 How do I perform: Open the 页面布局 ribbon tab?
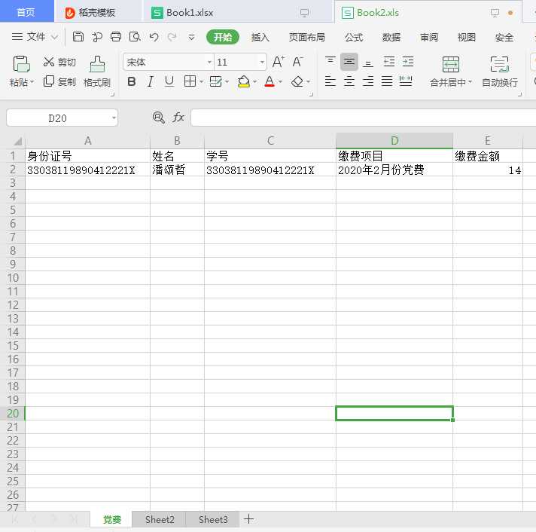pyautogui.click(x=306, y=37)
